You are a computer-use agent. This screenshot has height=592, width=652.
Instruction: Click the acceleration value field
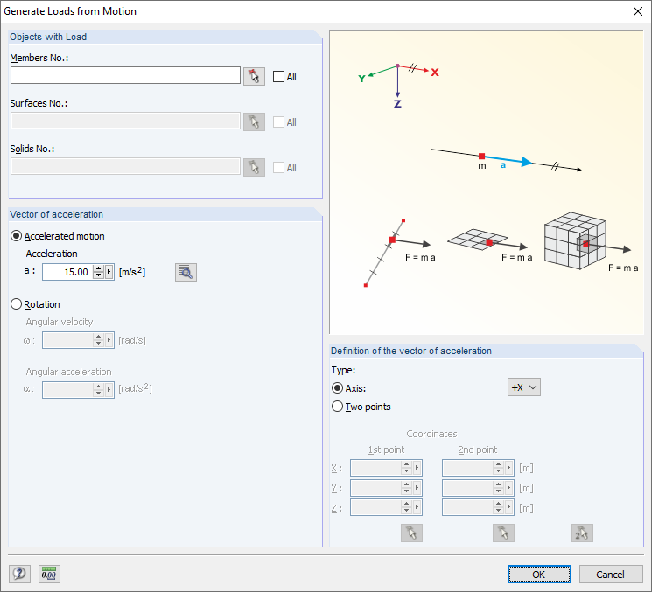pyautogui.click(x=67, y=272)
